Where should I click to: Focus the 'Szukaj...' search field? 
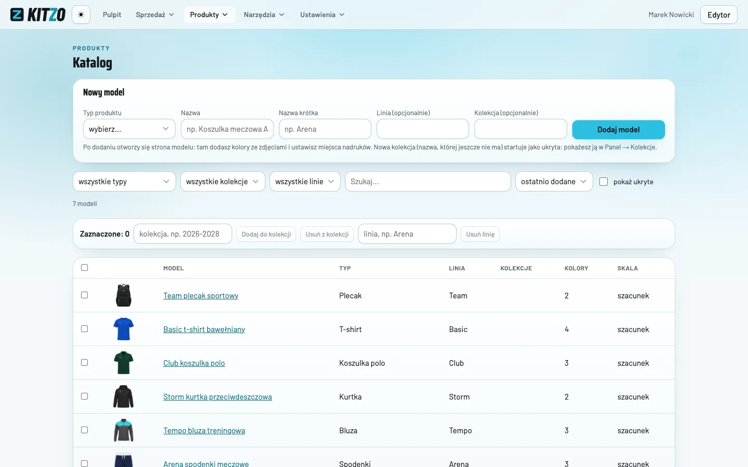point(428,182)
